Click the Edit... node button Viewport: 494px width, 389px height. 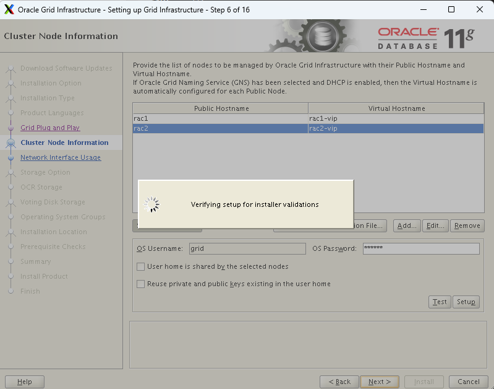coord(435,225)
